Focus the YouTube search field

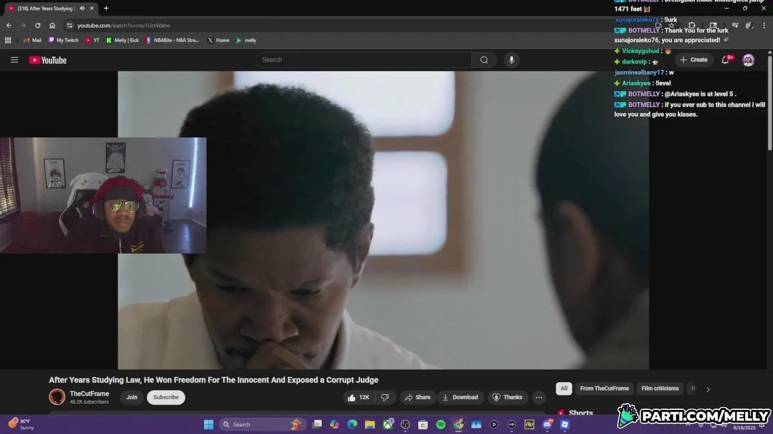(364, 60)
